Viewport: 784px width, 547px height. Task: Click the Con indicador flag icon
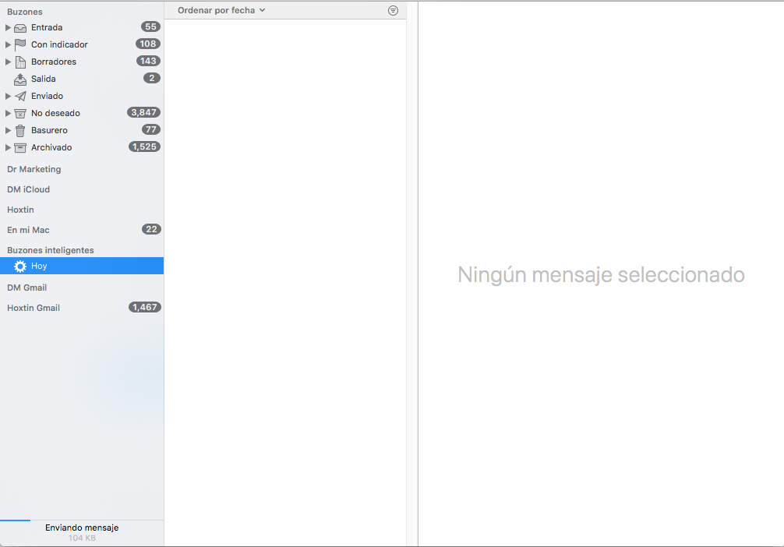click(20, 44)
